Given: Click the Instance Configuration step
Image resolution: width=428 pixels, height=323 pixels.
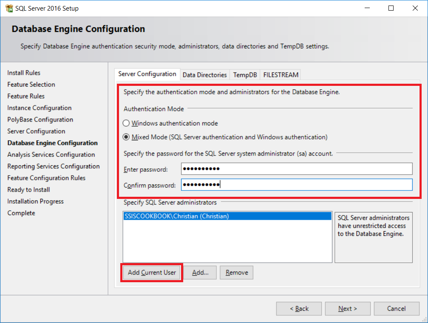Looking at the screenshot, I should [39, 108].
